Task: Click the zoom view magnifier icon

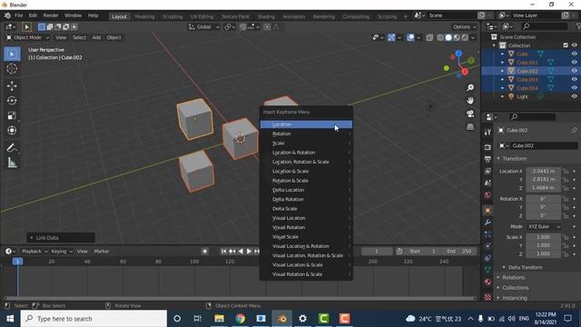Action: [470, 87]
